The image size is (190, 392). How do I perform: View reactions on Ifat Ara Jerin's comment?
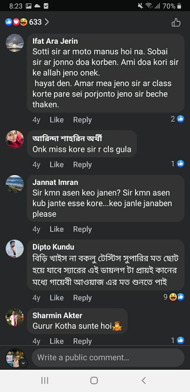pos(177,119)
